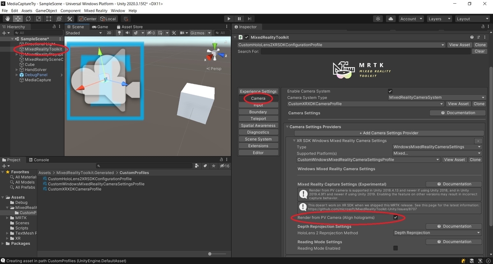Open Layout dropdown
493x264 pixels.
[472, 19]
